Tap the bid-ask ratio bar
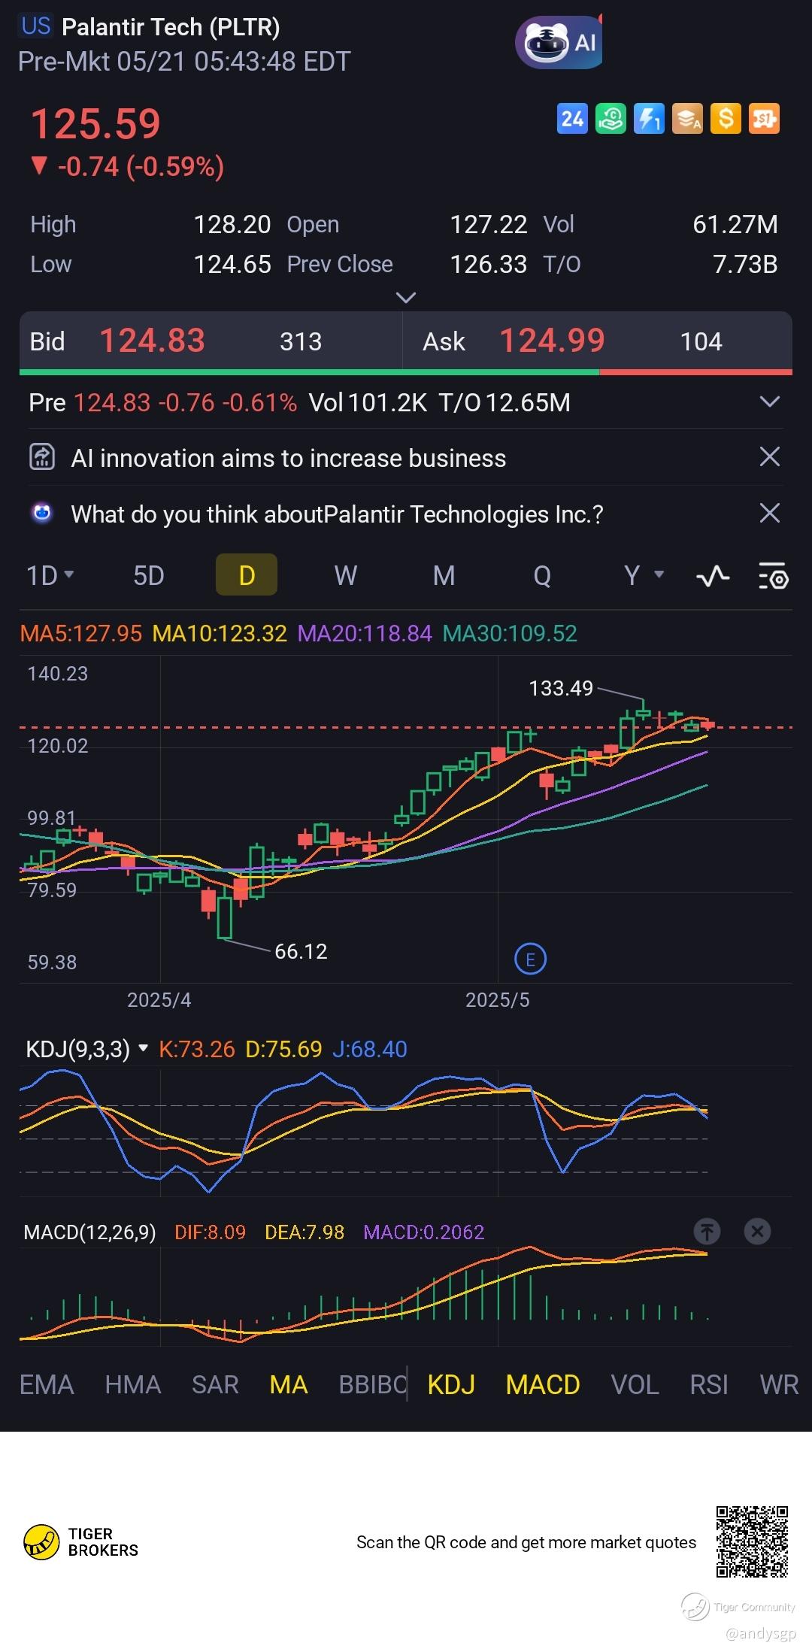This screenshot has height=1652, width=812. click(x=406, y=372)
